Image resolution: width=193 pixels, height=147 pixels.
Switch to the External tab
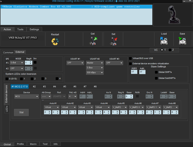pyautogui.click(x=20, y=52)
